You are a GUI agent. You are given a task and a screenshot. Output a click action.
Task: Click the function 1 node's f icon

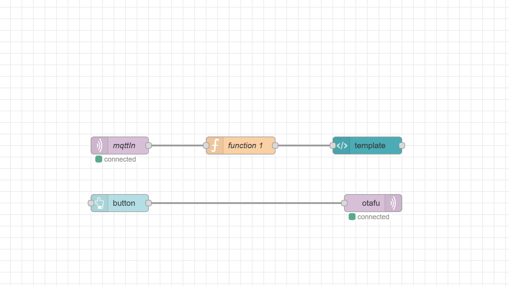click(x=215, y=145)
